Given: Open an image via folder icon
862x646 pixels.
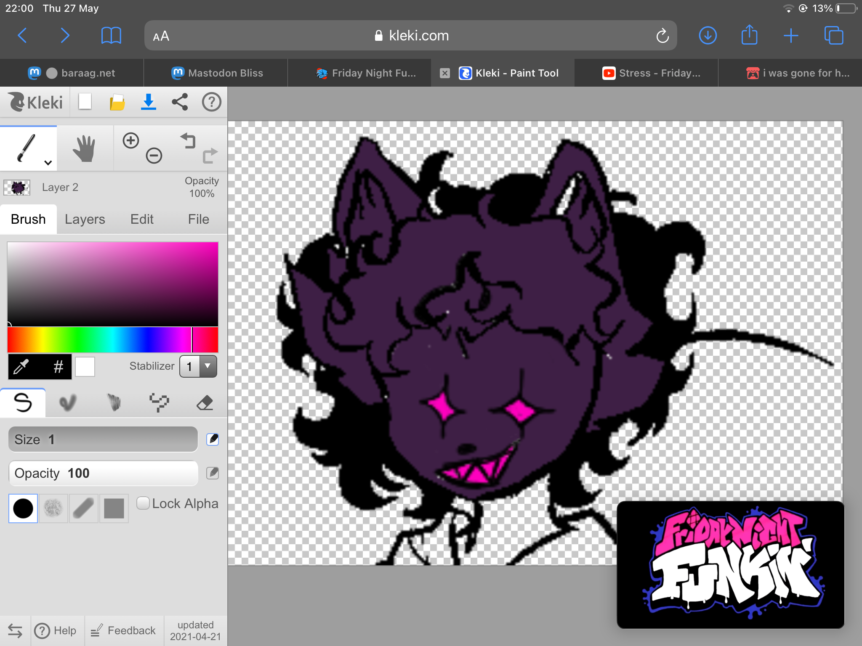Looking at the screenshot, I should 117,102.
